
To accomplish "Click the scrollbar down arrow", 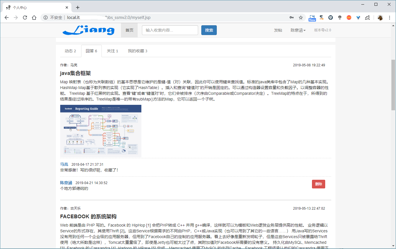I will pyautogui.click(x=393, y=246).
